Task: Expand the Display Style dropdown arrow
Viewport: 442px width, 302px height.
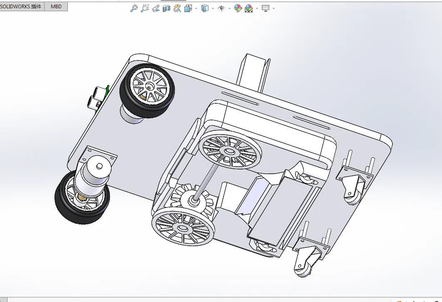Action: tap(213, 8)
